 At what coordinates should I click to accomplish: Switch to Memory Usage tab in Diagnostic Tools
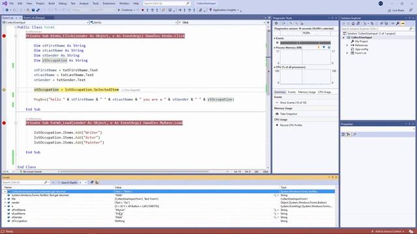coord(307,92)
